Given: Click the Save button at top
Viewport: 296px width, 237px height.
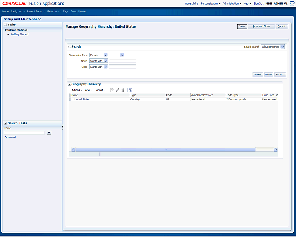Looking at the screenshot, I should [x=242, y=26].
